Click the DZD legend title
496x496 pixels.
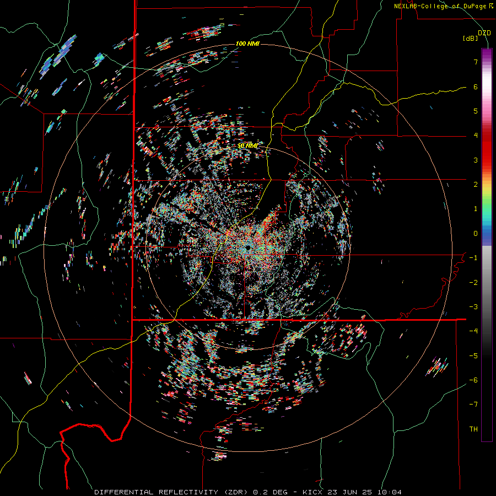[484, 33]
